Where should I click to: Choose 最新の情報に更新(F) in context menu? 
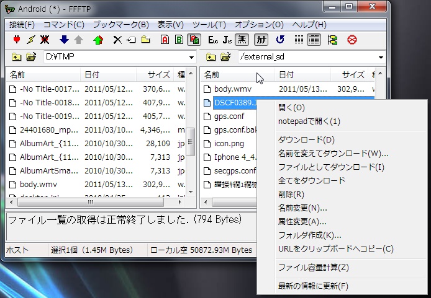[x=342, y=286]
